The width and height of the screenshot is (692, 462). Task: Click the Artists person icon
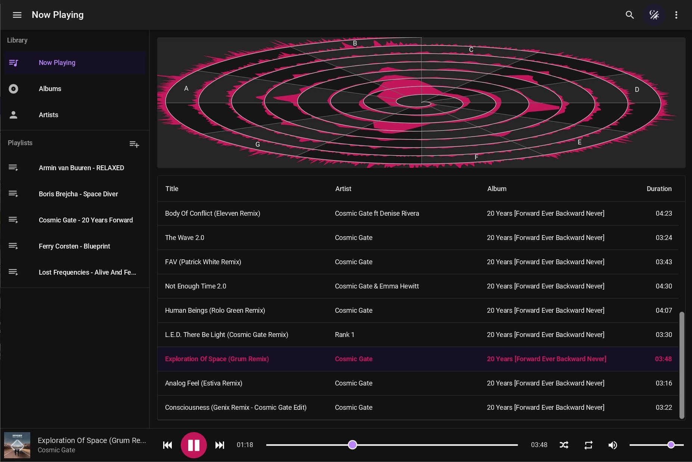click(x=13, y=115)
